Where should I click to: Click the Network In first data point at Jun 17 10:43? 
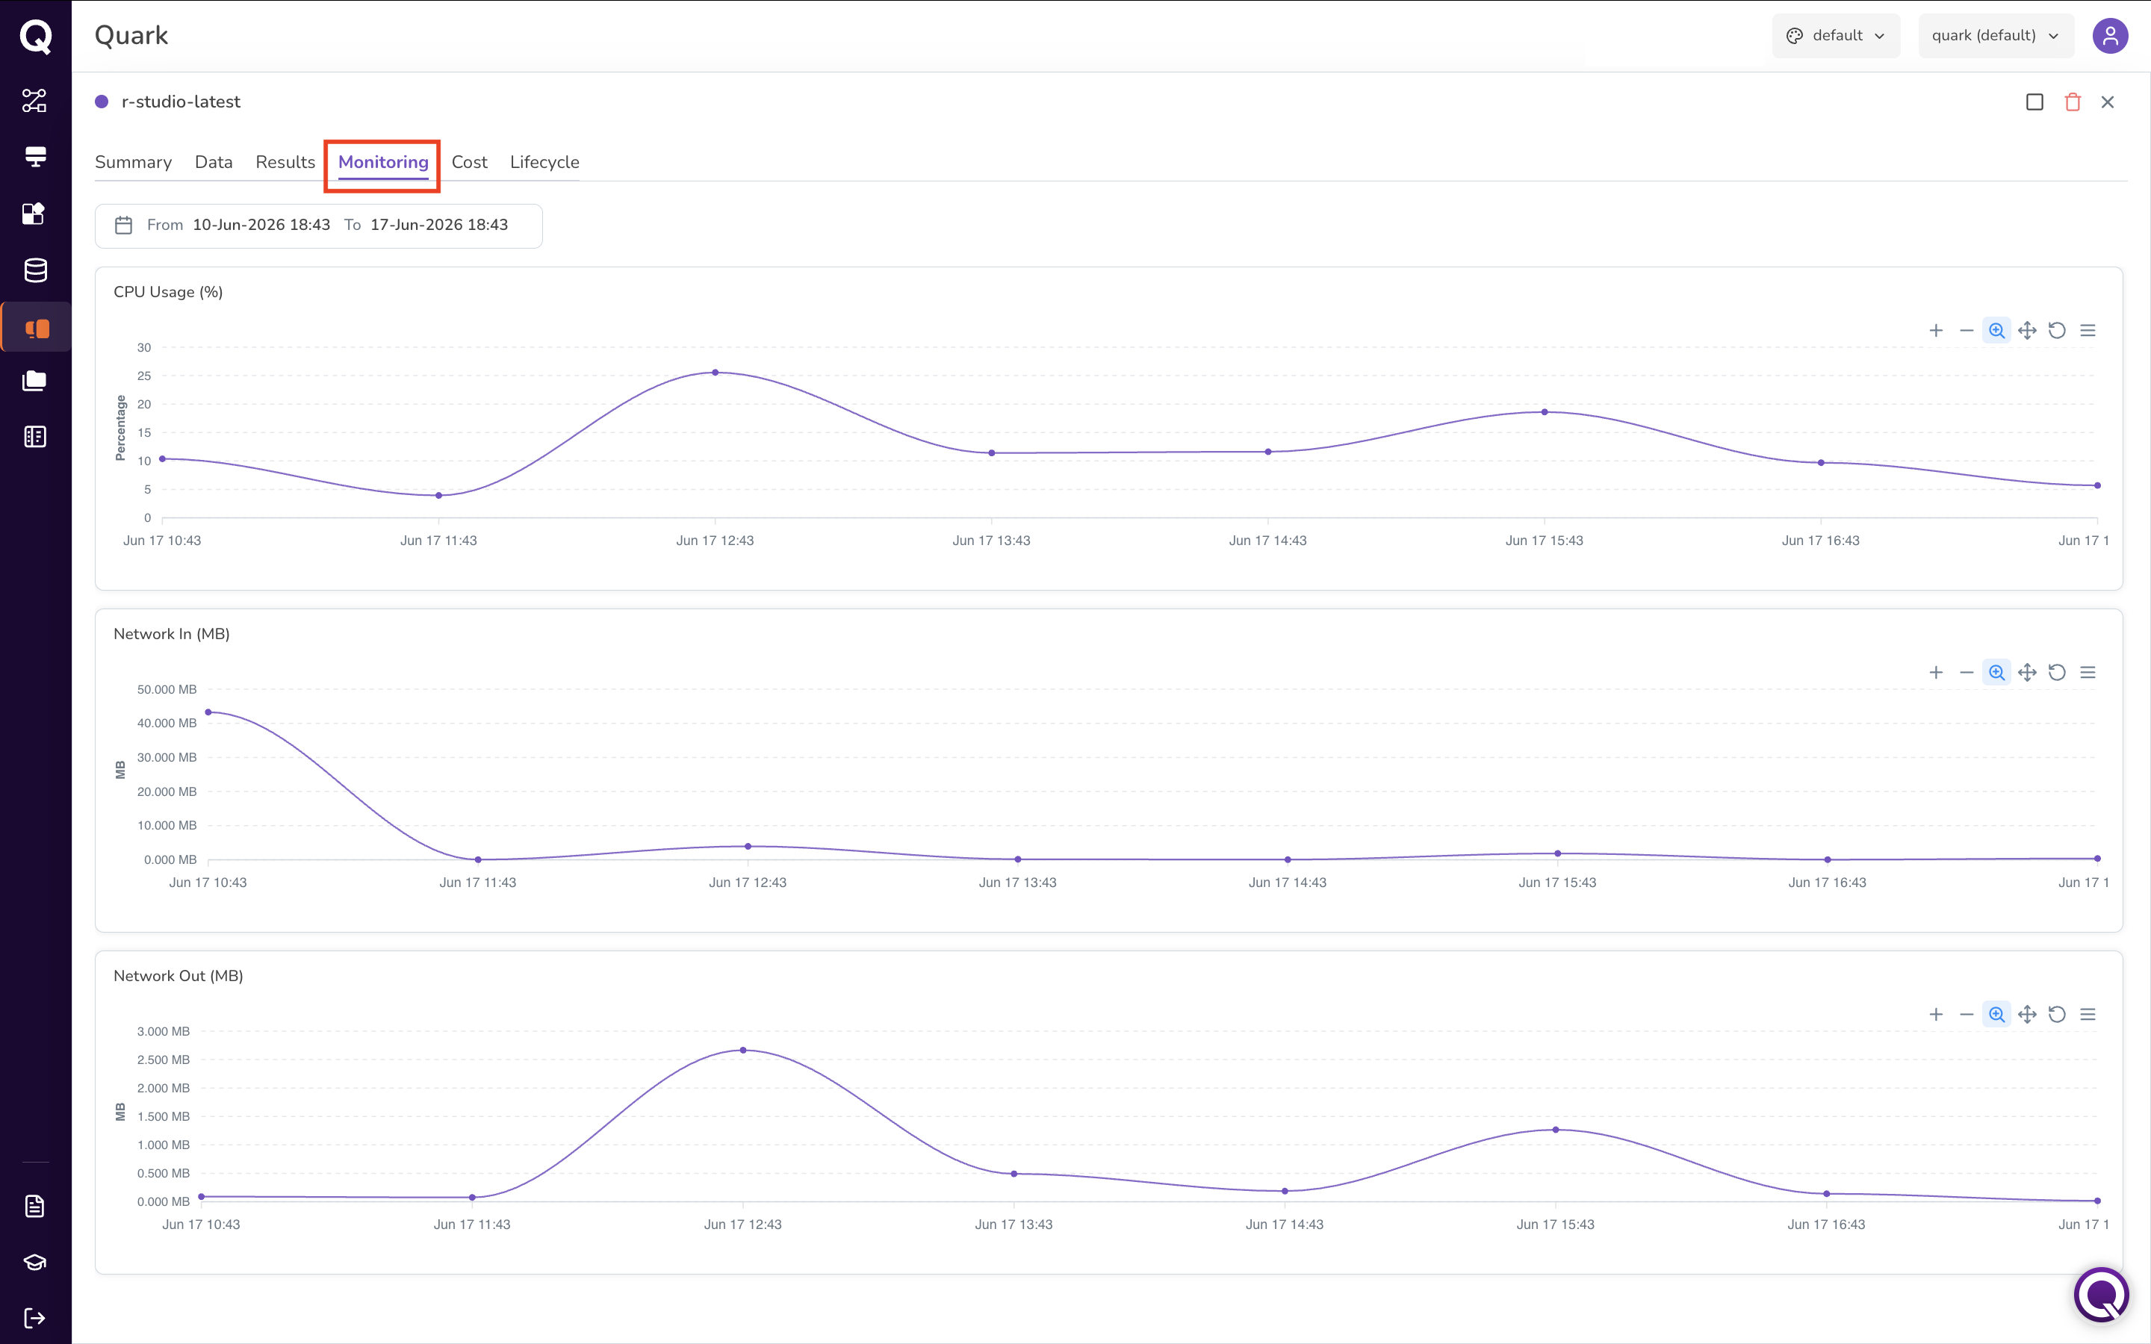tap(208, 712)
